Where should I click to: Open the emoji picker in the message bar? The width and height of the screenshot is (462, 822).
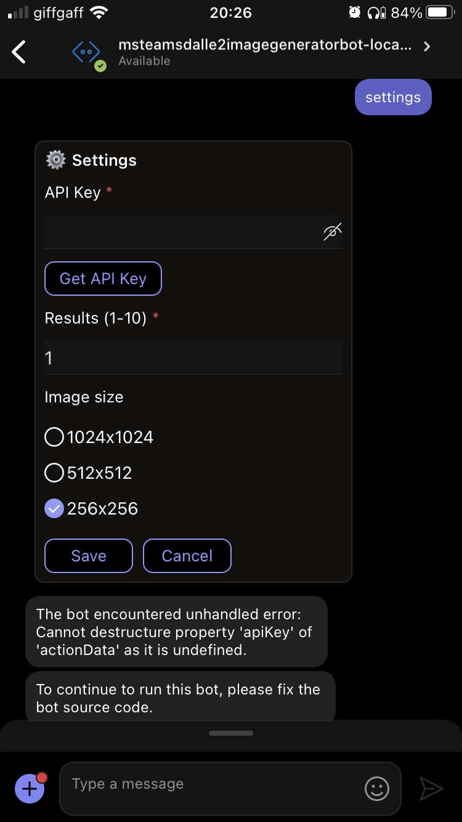[x=376, y=789]
